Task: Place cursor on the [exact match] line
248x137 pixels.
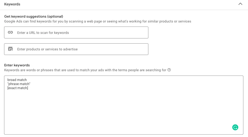Action: point(18,88)
